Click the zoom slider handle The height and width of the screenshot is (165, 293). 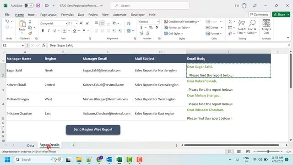(x=268, y=151)
